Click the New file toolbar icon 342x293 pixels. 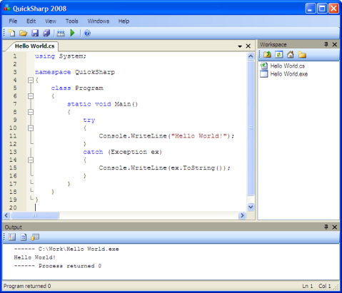(x=11, y=33)
